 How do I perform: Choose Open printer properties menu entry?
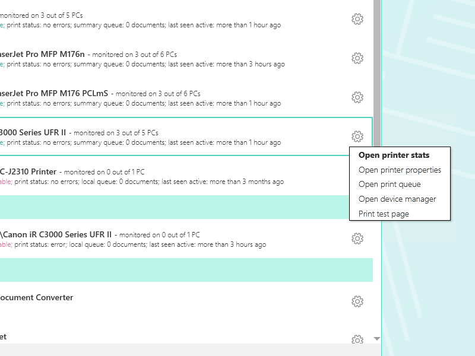400,170
